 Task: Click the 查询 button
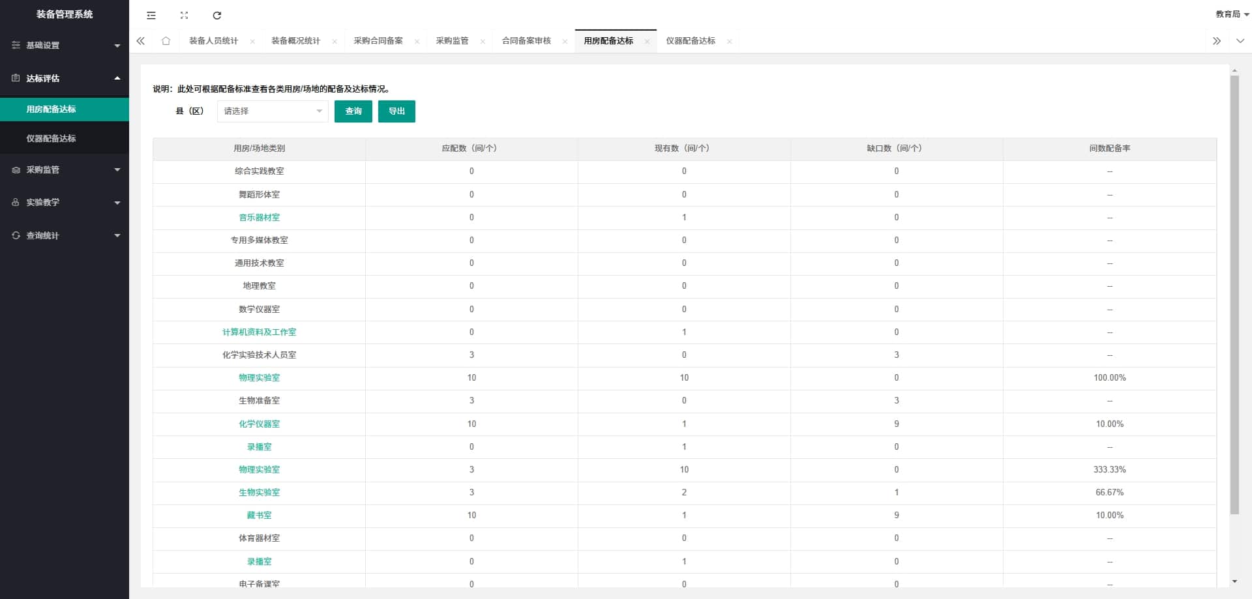click(x=353, y=111)
